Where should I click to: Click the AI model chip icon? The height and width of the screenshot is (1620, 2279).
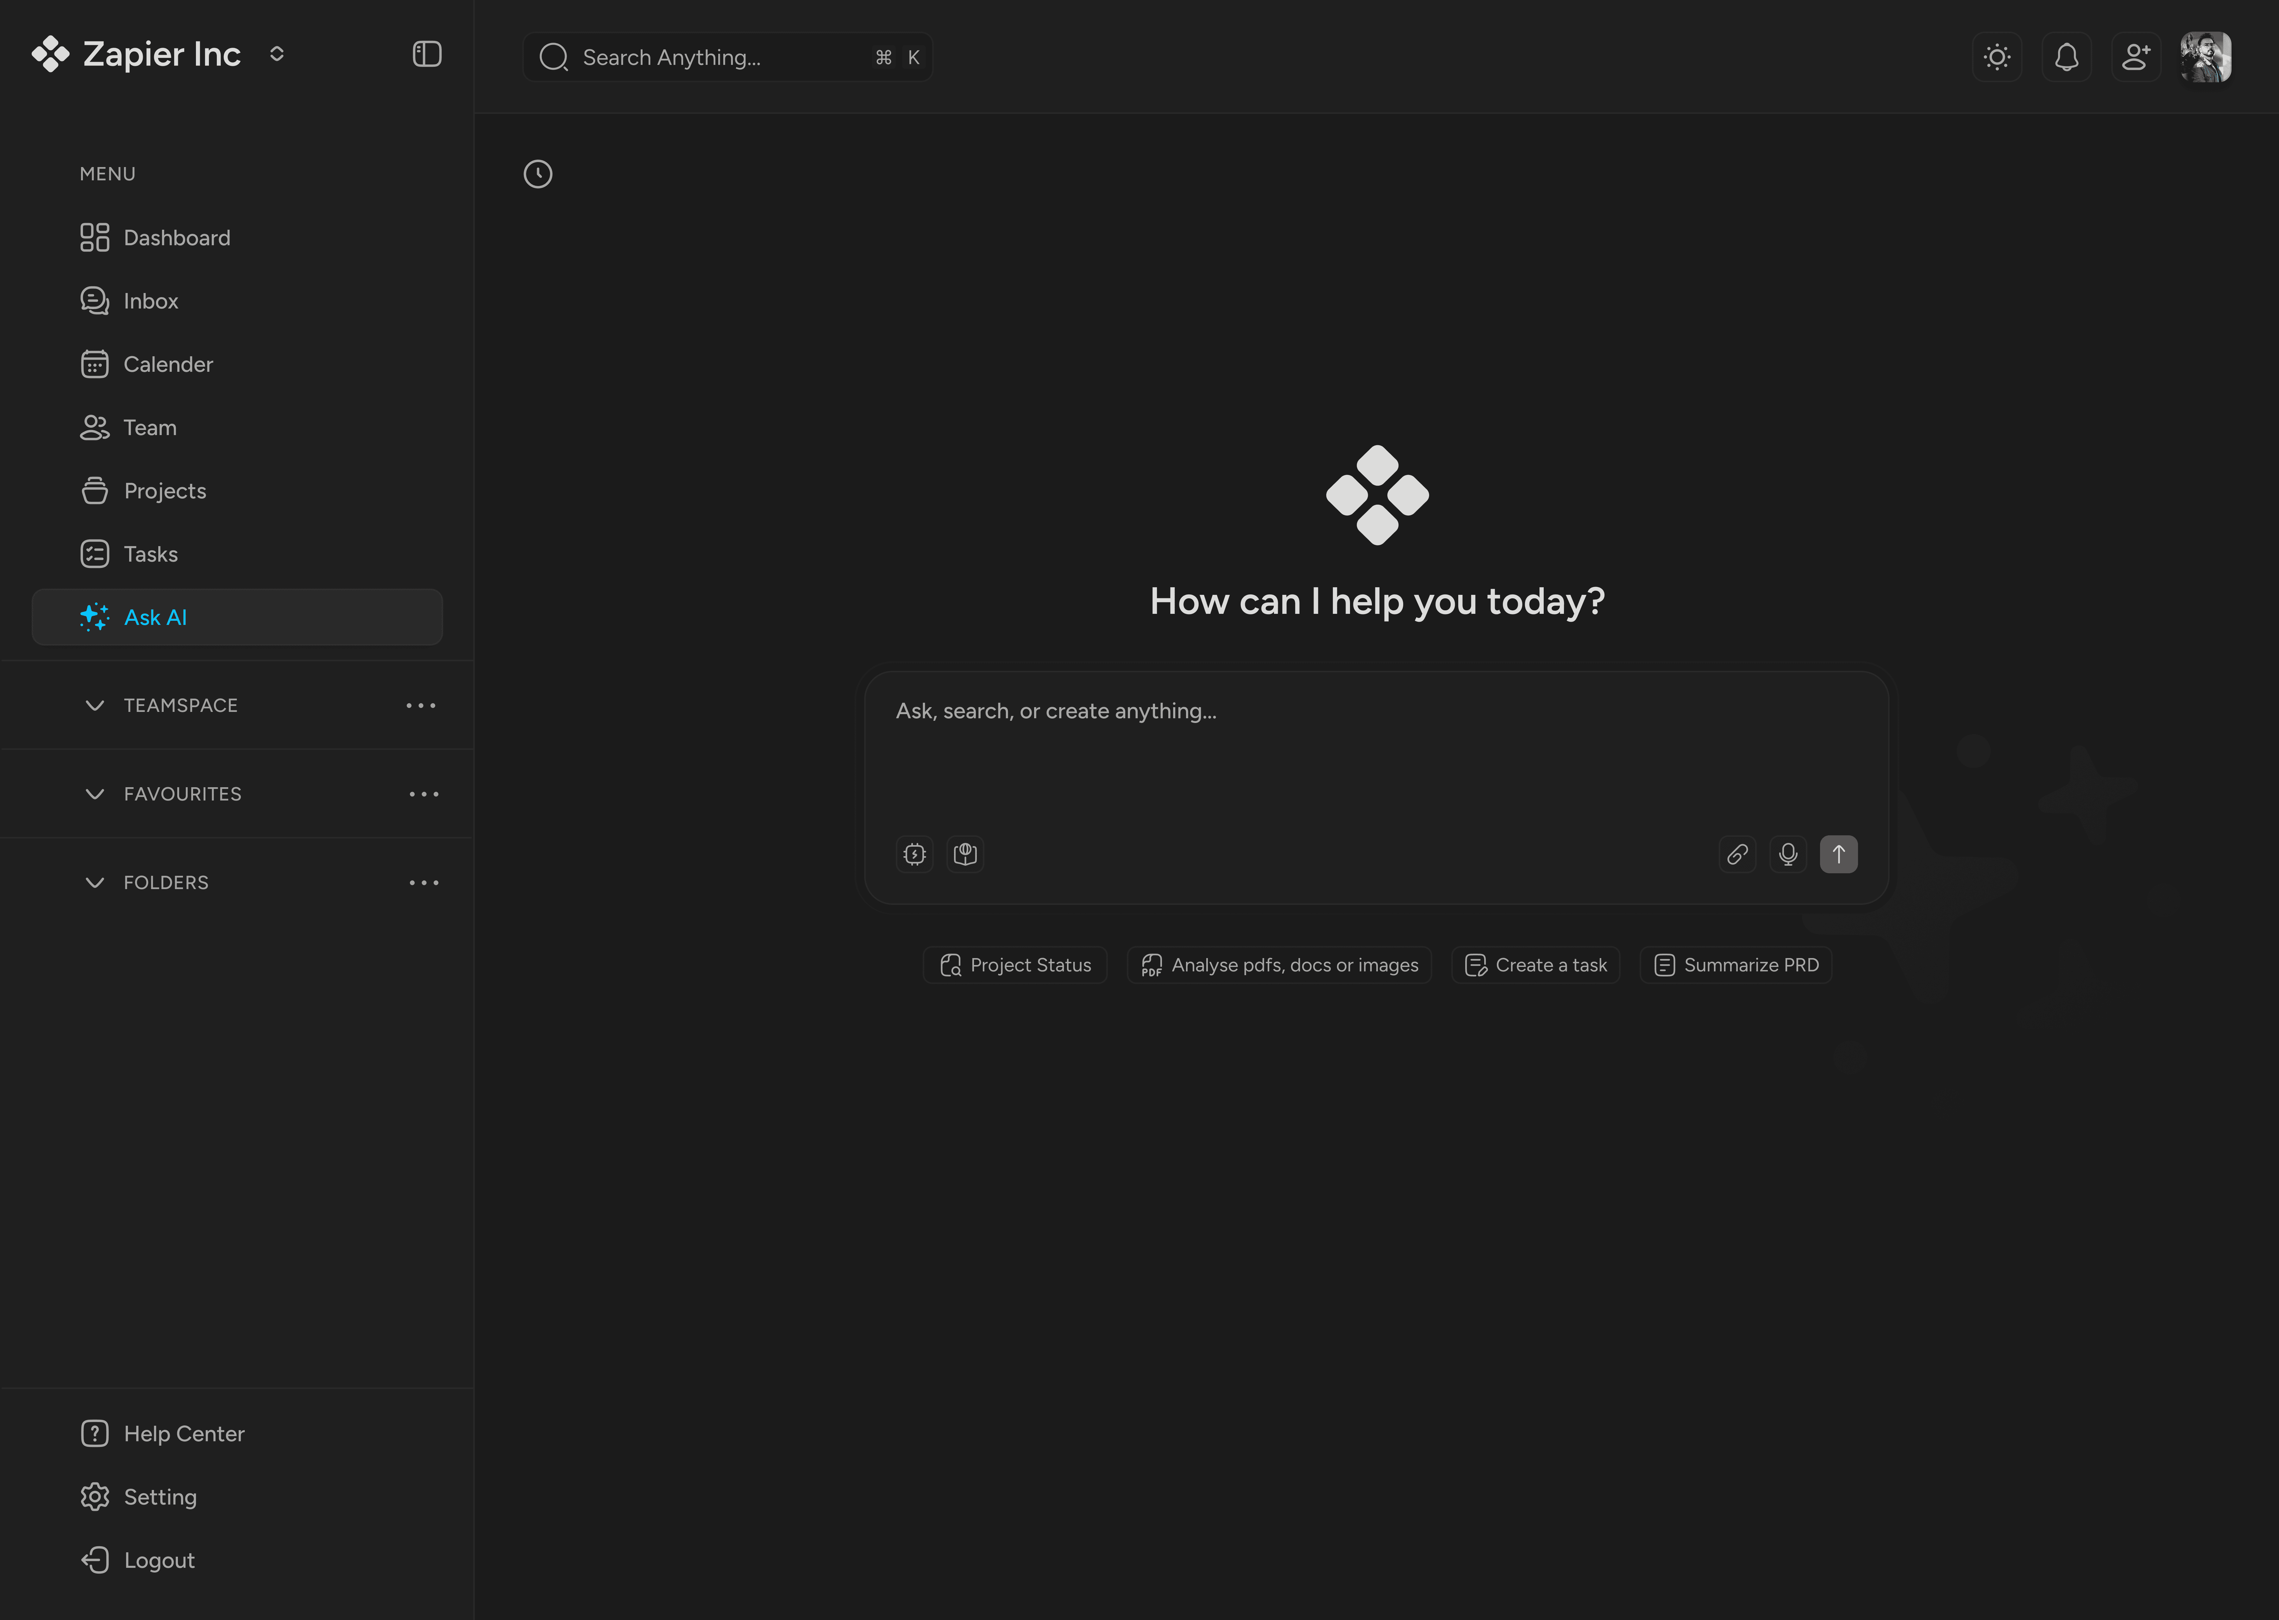(914, 854)
